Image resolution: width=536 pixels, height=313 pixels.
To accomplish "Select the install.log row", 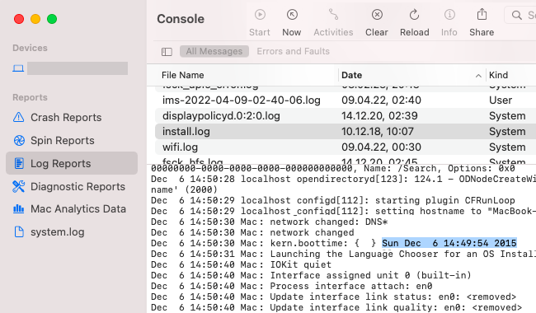I will click(346, 132).
